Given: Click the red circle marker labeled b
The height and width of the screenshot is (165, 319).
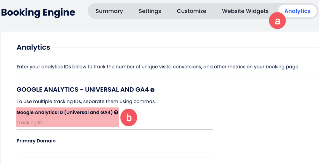Looking at the screenshot, I should 129,118.
